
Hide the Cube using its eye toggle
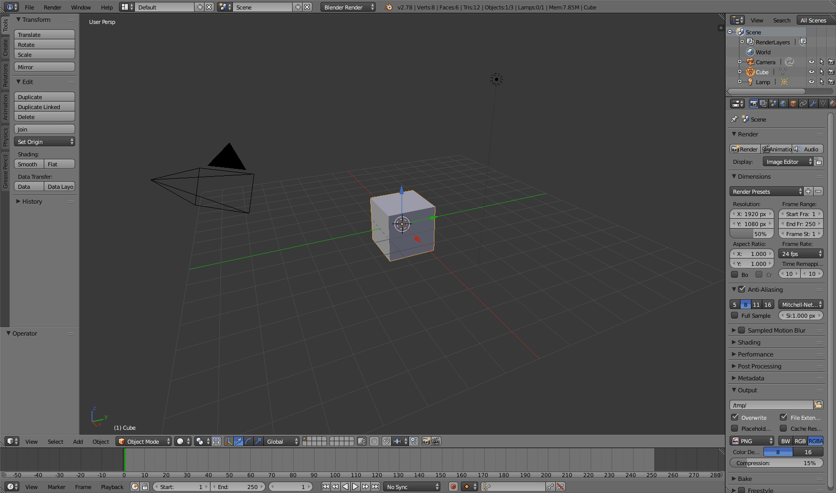pos(812,72)
